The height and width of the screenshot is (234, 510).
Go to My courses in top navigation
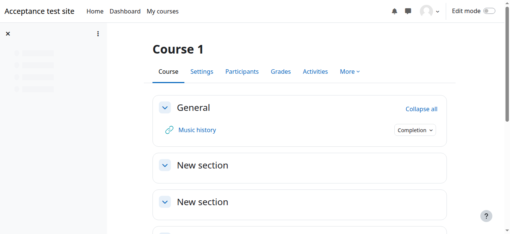click(163, 11)
